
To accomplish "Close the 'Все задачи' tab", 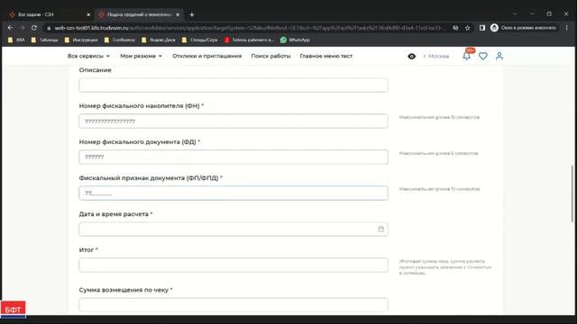I will pyautogui.click(x=88, y=14).
